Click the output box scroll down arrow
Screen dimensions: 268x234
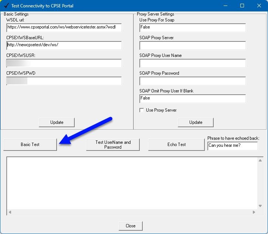pos(260,206)
